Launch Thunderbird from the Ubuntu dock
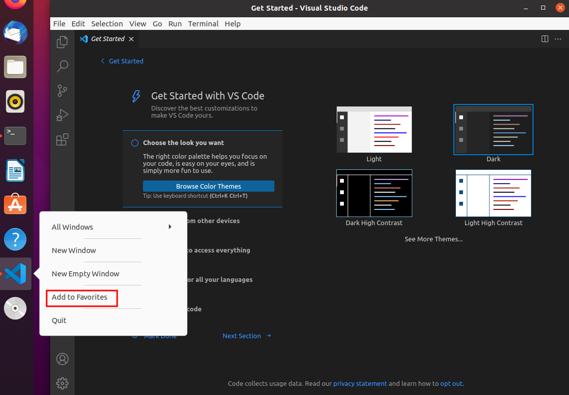Screen dimensions: 569x395 [x=15, y=32]
